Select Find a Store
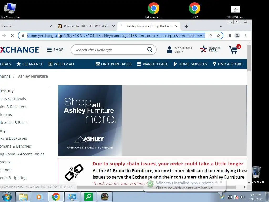269x202 pixels. tap(227, 64)
